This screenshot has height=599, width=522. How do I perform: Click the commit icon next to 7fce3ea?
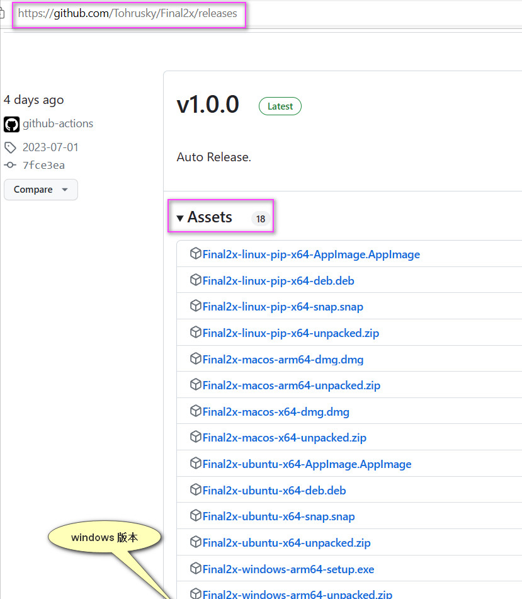pos(10,165)
